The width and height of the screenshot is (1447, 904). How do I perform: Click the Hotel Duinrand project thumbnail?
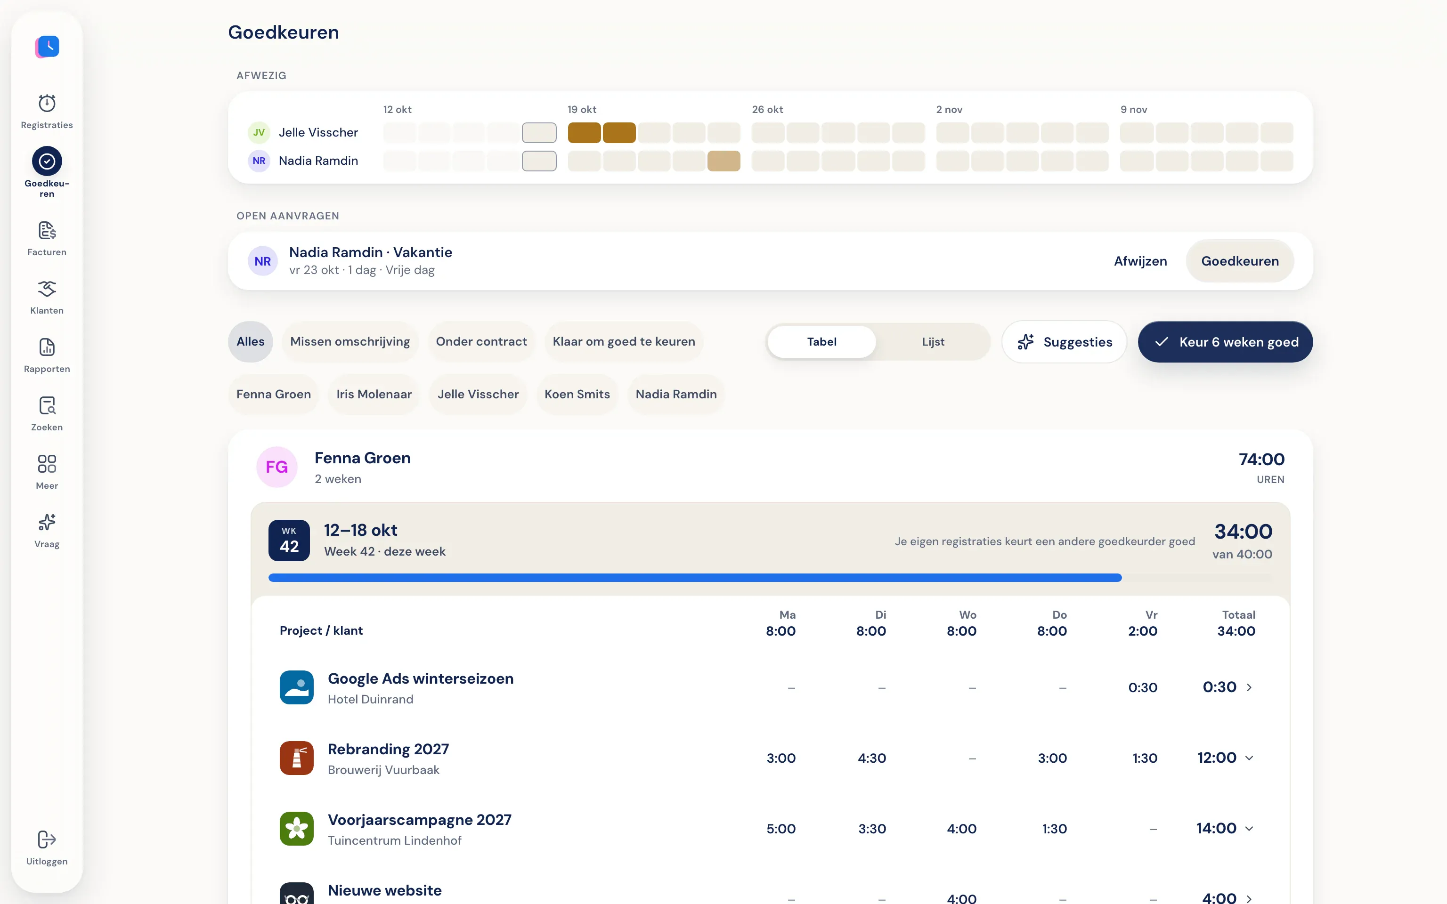tap(297, 687)
